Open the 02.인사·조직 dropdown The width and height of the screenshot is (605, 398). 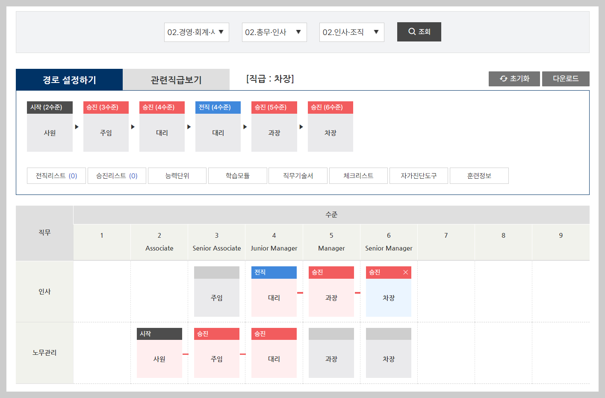(x=351, y=32)
